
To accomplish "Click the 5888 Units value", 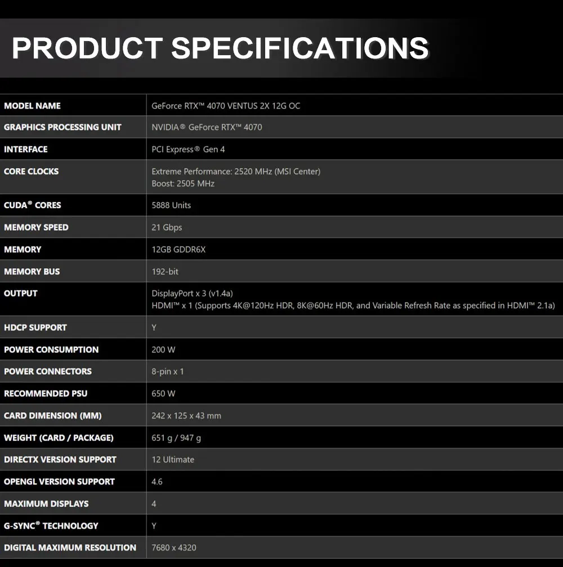I will click(171, 205).
